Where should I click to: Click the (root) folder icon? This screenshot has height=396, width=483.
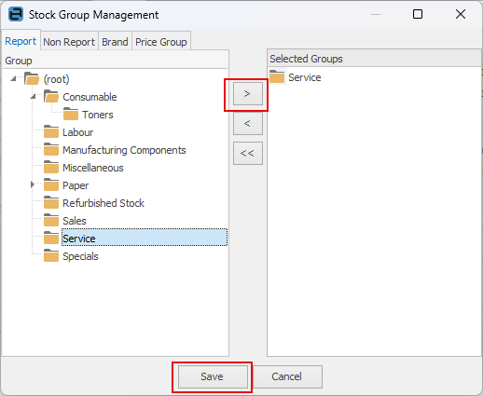(x=32, y=79)
